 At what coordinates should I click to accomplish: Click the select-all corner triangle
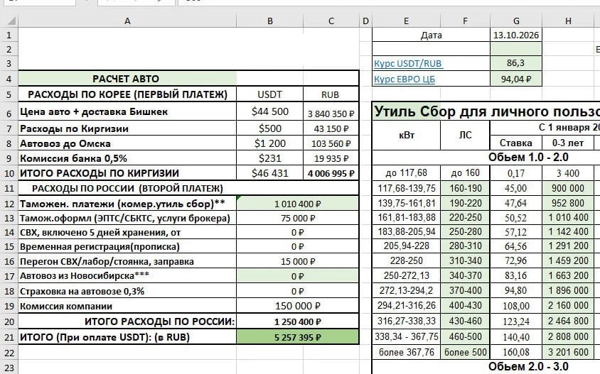pos(11,21)
